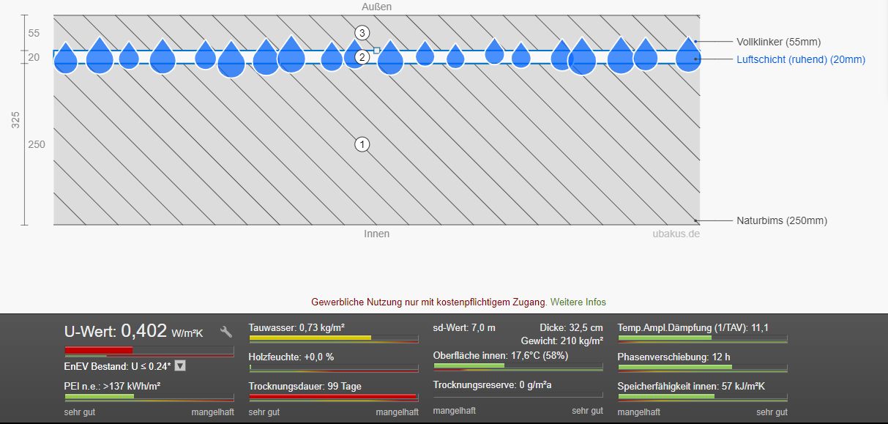Click the leftmost water droplet icon
This screenshot has width=888, height=424.
tap(66, 58)
